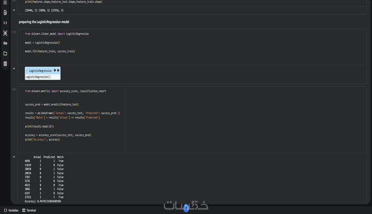
Task: Open Find and replace sidebar icon
Action: (5, 13)
